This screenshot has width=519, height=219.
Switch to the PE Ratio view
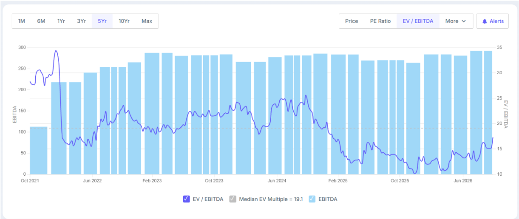coord(380,21)
